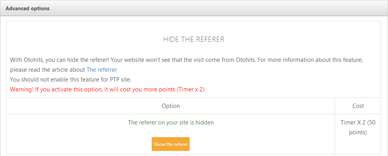Select the Cost column header

358,106
